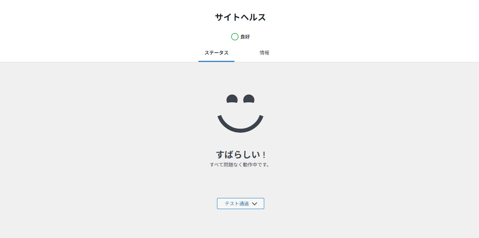Select the ステータス tab
479x238 pixels.
(x=216, y=53)
